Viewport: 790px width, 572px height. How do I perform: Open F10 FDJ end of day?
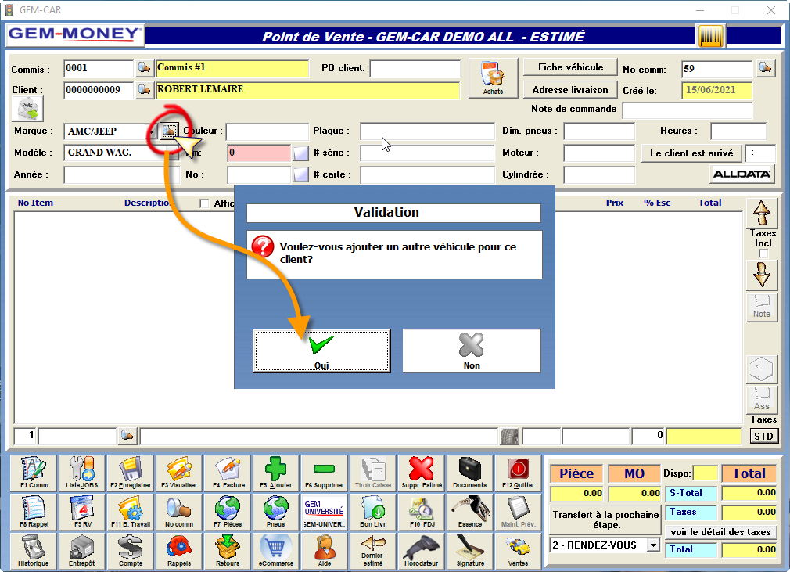click(422, 512)
